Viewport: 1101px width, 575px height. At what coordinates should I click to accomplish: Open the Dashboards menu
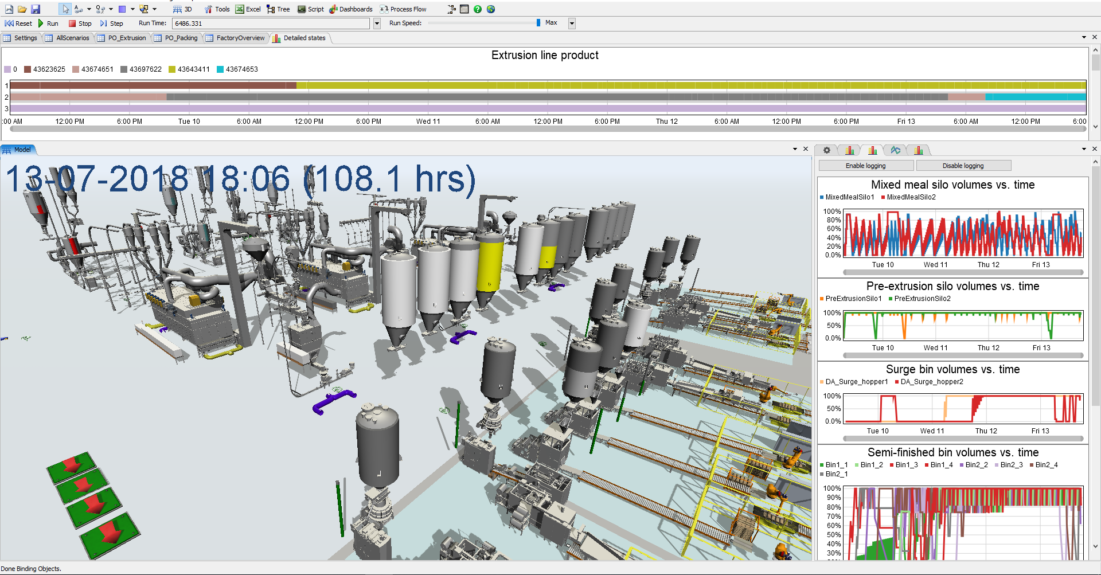click(350, 9)
